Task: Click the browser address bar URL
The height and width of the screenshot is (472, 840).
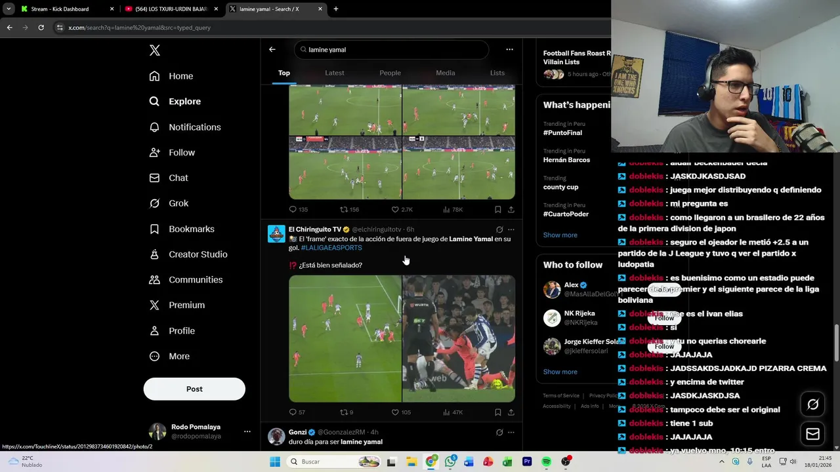Action: [139, 28]
